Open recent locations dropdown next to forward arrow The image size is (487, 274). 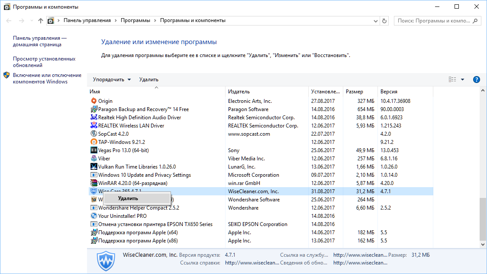tap(32, 21)
